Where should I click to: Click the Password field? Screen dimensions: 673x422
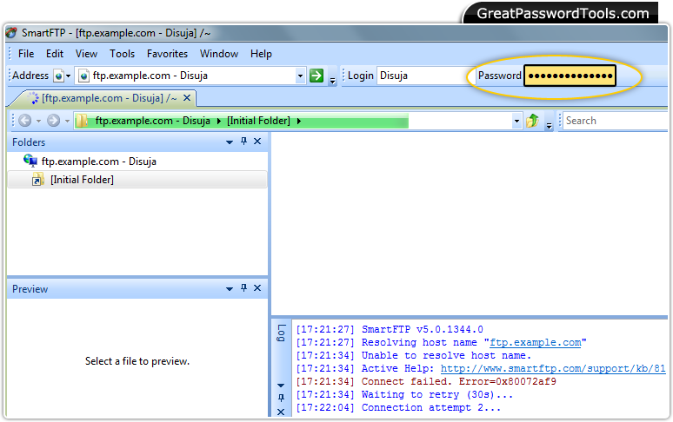(570, 76)
